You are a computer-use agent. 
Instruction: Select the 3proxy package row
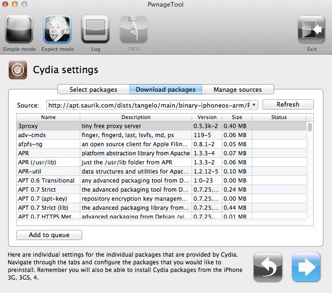48,126
